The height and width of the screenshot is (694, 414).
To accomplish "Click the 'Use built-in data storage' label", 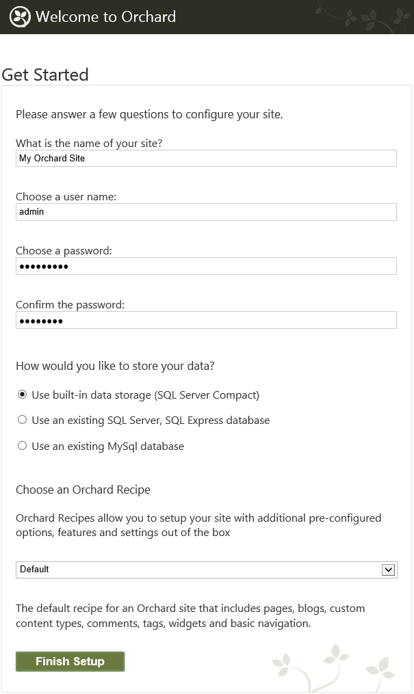I will click(146, 395).
